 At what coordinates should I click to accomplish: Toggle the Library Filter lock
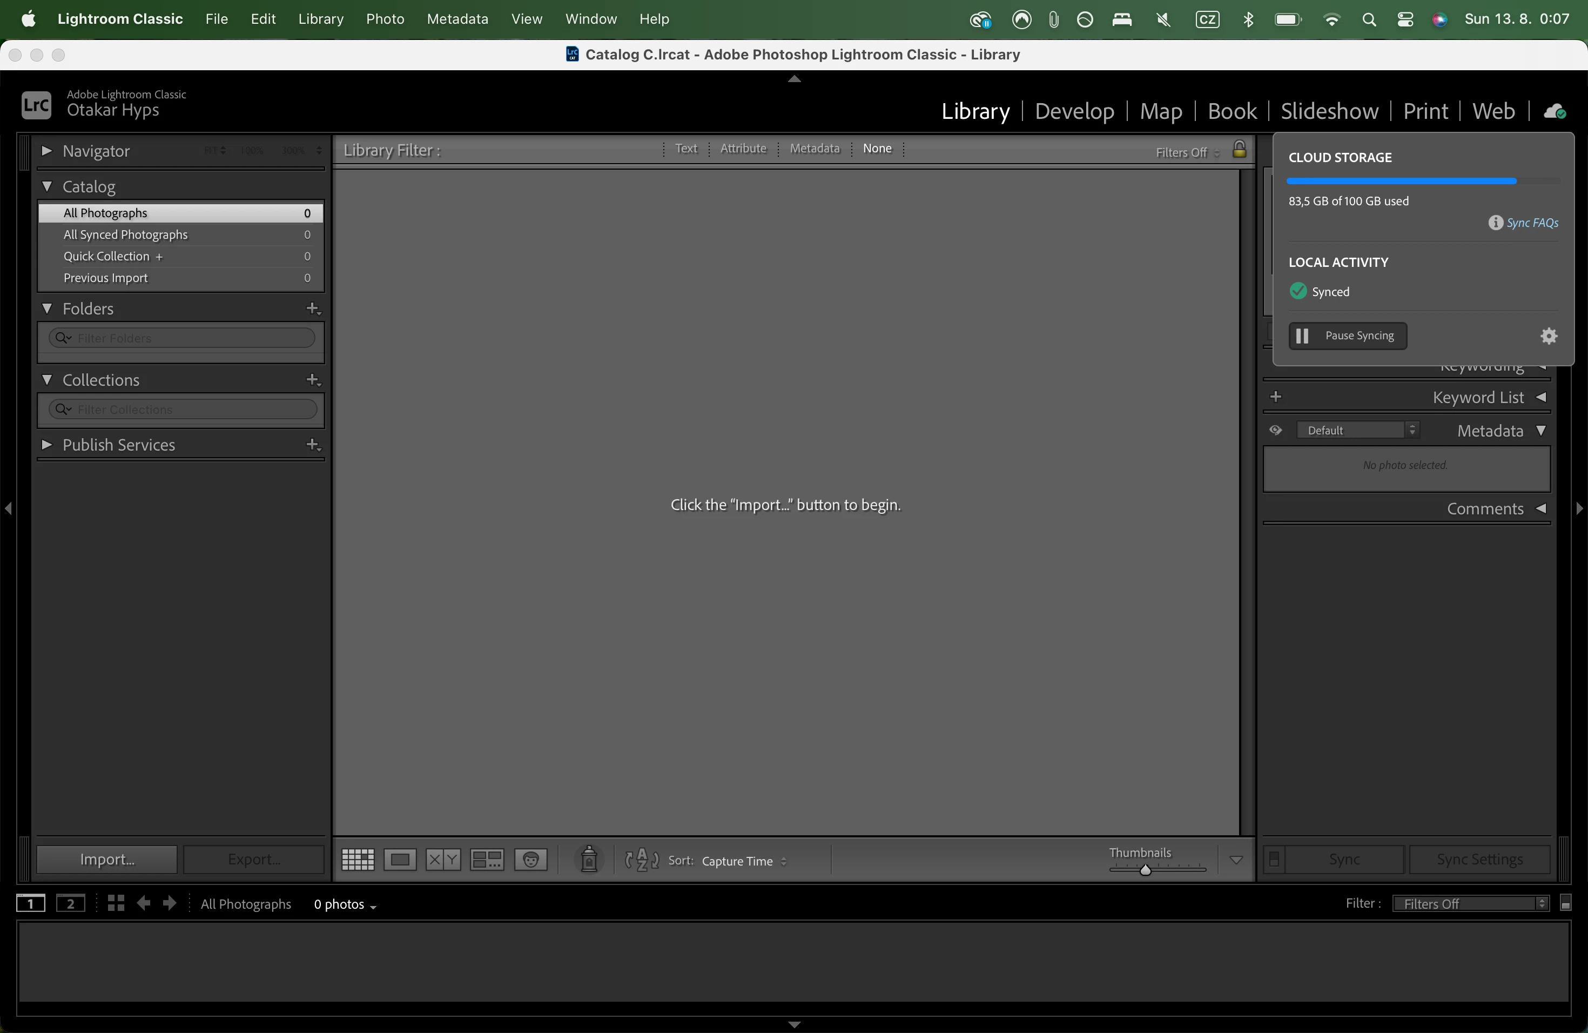pos(1239,150)
